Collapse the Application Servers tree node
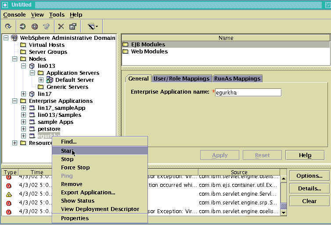Viewport: 331px width, 225px height. 32,73
